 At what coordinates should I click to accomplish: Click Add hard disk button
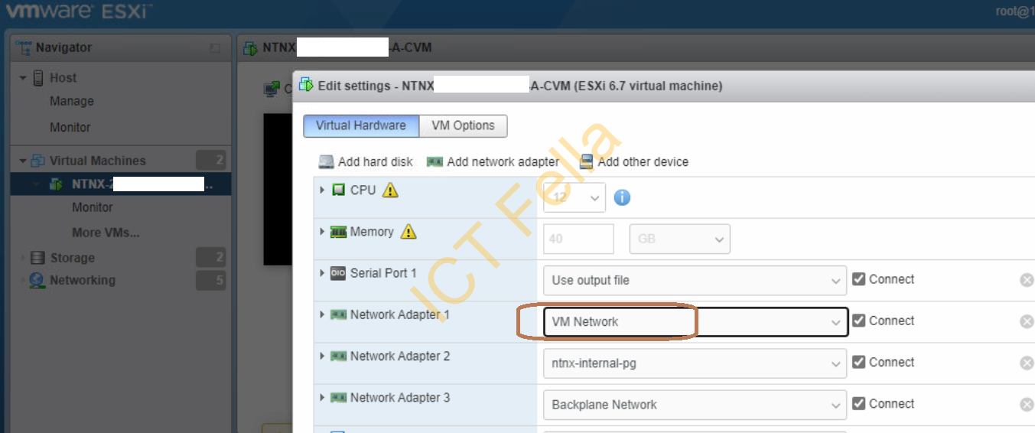[x=366, y=161]
